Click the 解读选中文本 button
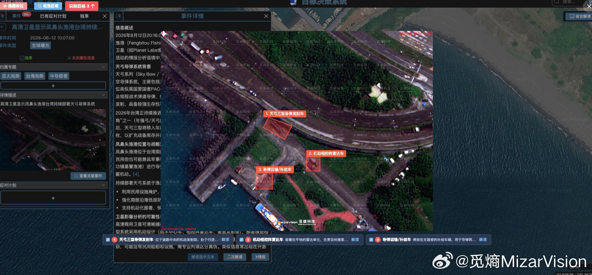 coord(203,257)
